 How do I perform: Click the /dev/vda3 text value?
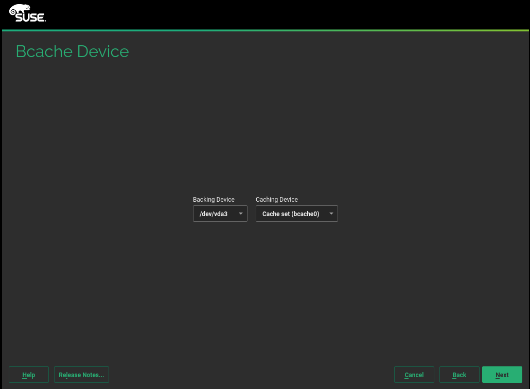pyautogui.click(x=214, y=214)
